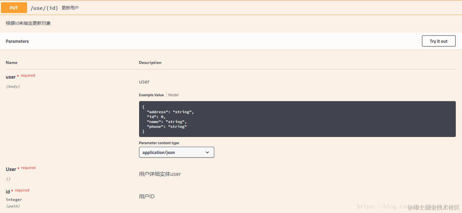
Task: Click the "address": "string" line
Action: pos(170,112)
